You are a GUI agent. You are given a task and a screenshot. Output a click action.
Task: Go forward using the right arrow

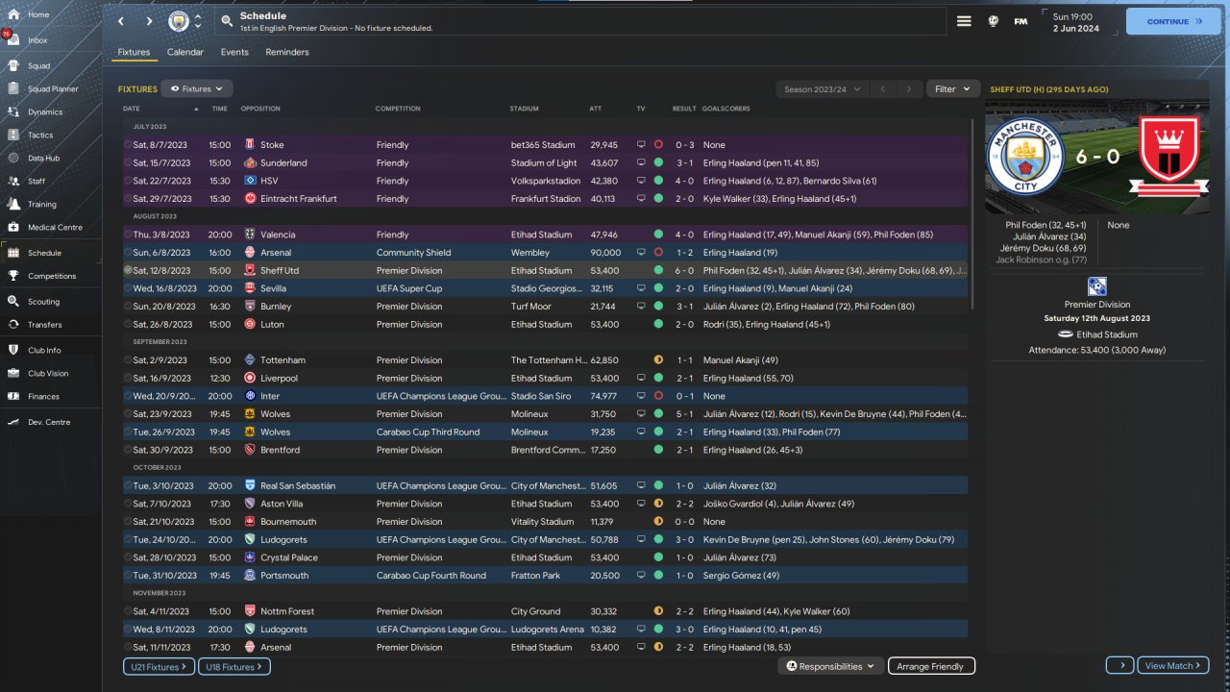(x=149, y=21)
